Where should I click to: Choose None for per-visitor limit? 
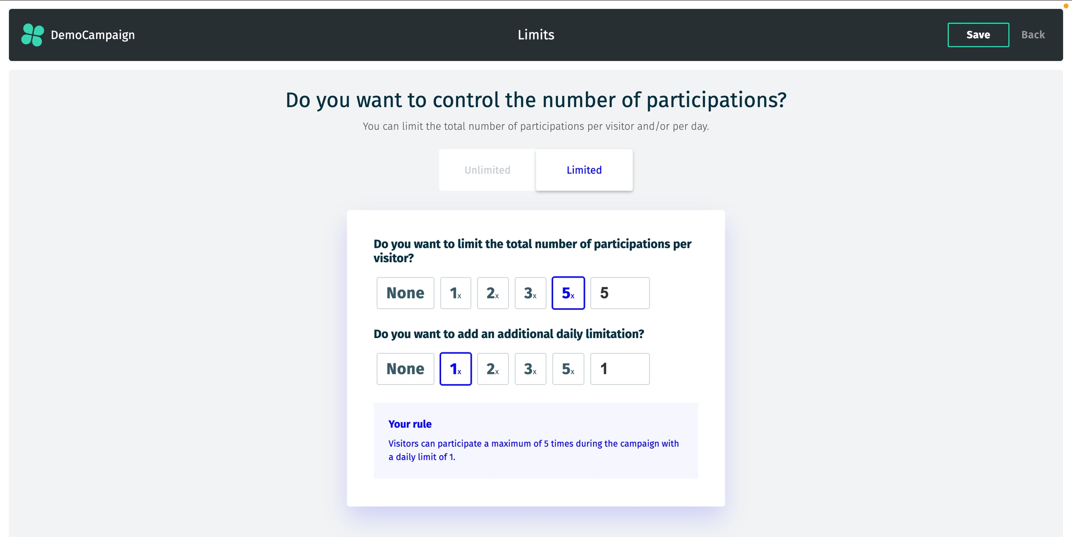pos(405,293)
